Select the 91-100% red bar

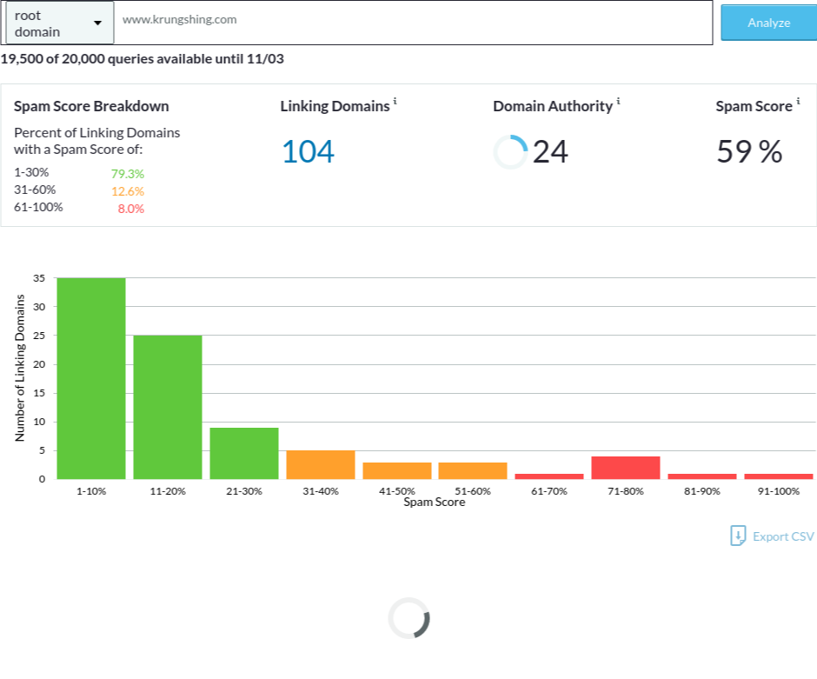[779, 476]
